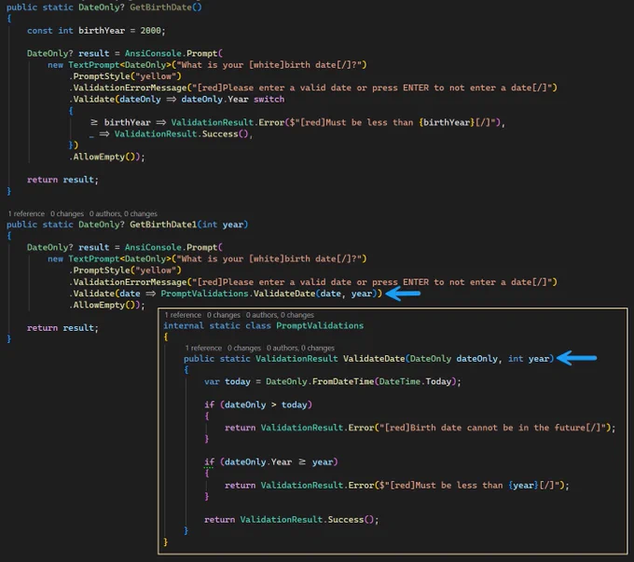Click PromptValidations name in class declaration
This screenshot has width=634, height=562.
pyautogui.click(x=320, y=325)
